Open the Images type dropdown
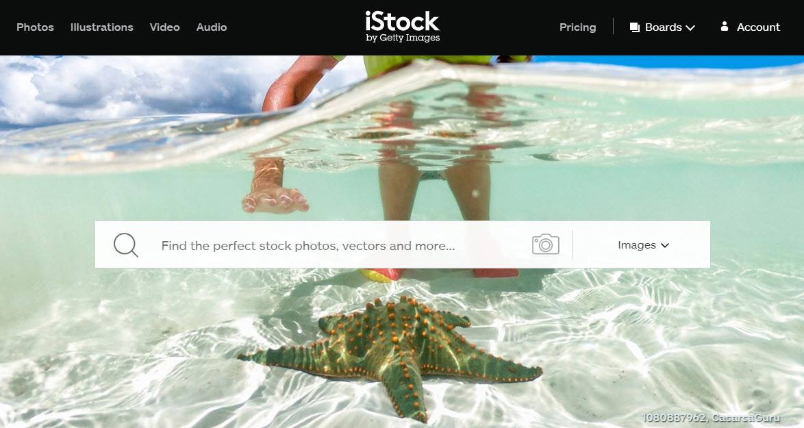804x428 pixels. point(643,245)
